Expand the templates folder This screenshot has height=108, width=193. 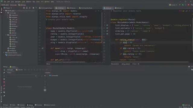point(8,17)
